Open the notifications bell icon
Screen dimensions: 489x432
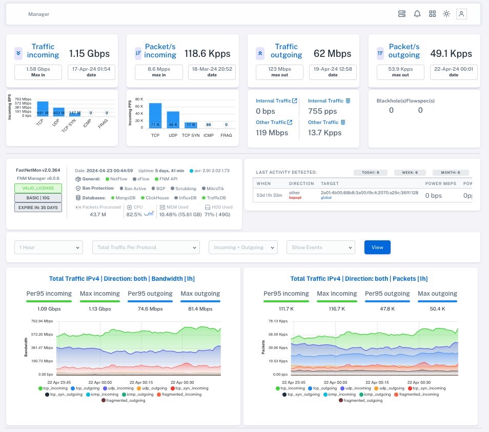417,14
